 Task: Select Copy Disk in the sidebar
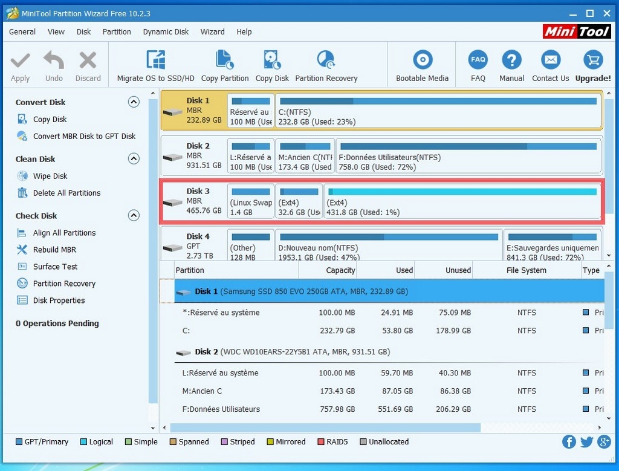(x=50, y=119)
